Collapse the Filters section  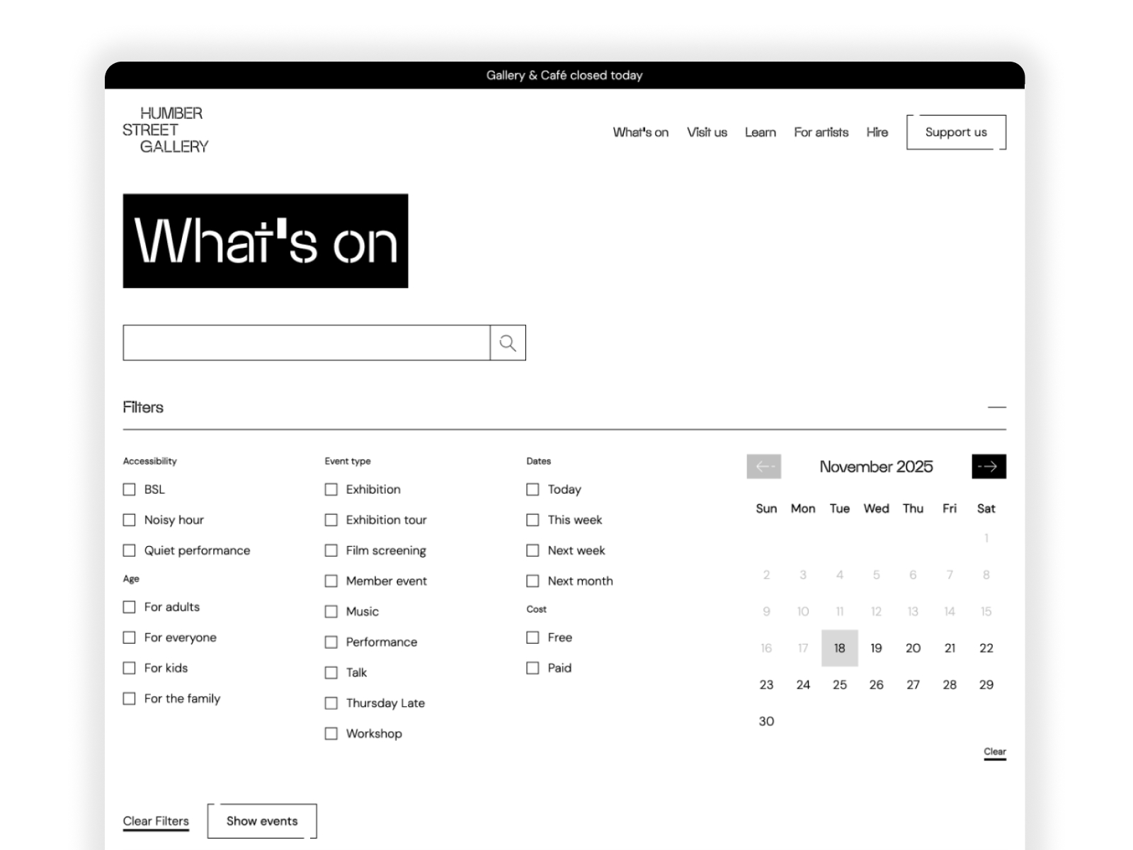coord(996,407)
